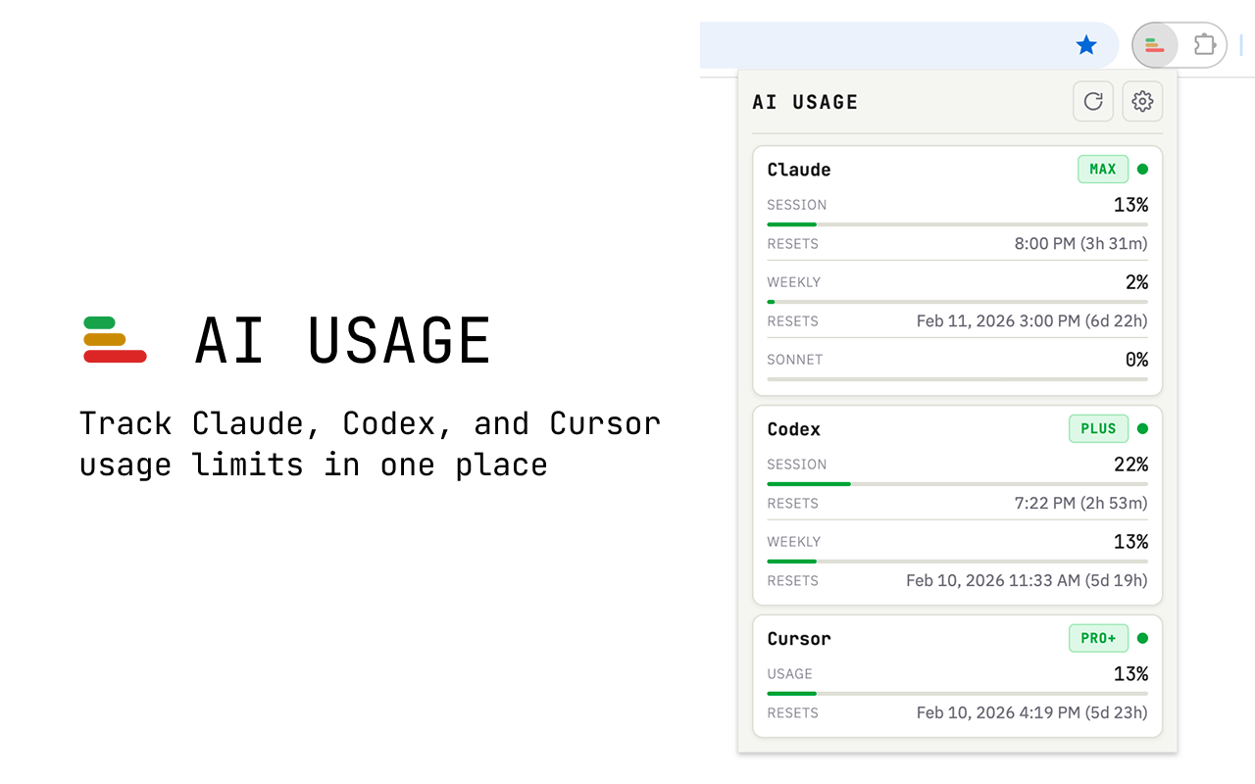Click the SESSION label in the Codex card
The image size is (1255, 784).
[x=797, y=465]
